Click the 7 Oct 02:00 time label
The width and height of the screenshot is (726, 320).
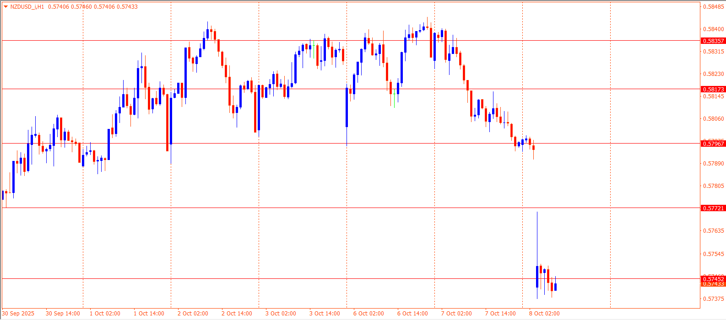point(456,314)
